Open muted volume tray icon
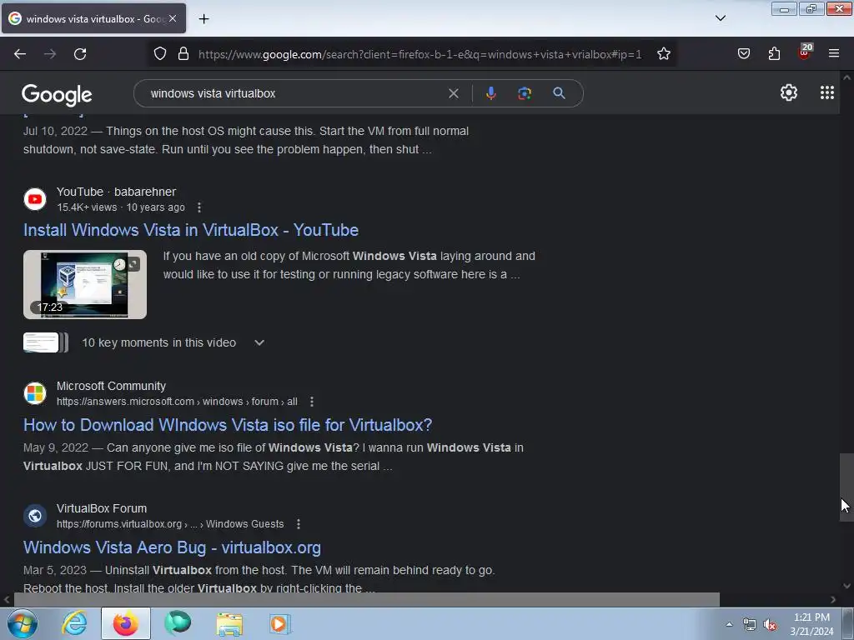 click(x=770, y=625)
